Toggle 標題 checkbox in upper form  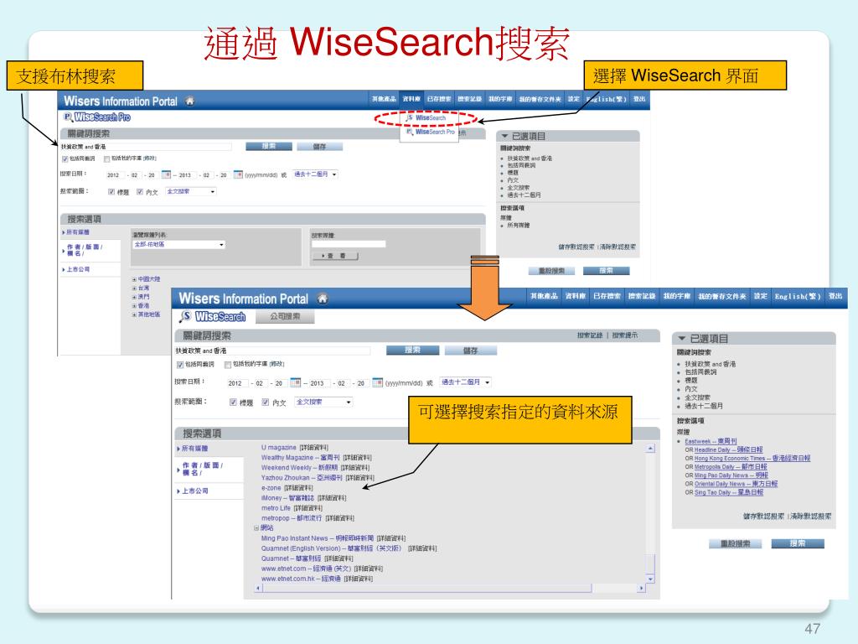111,192
